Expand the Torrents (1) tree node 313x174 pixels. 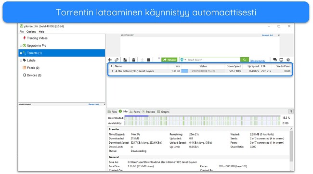21,53
